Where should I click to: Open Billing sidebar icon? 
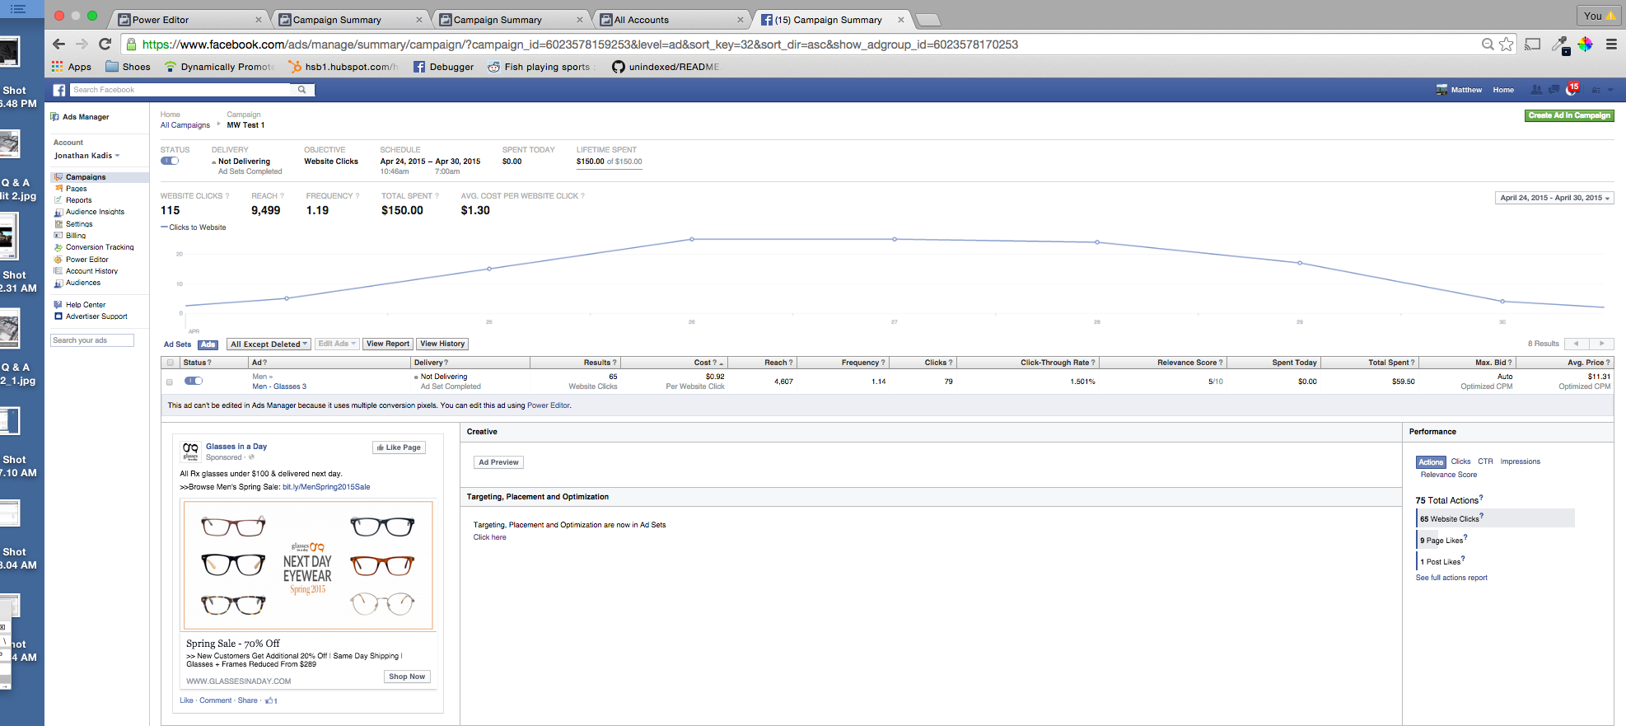click(x=58, y=236)
